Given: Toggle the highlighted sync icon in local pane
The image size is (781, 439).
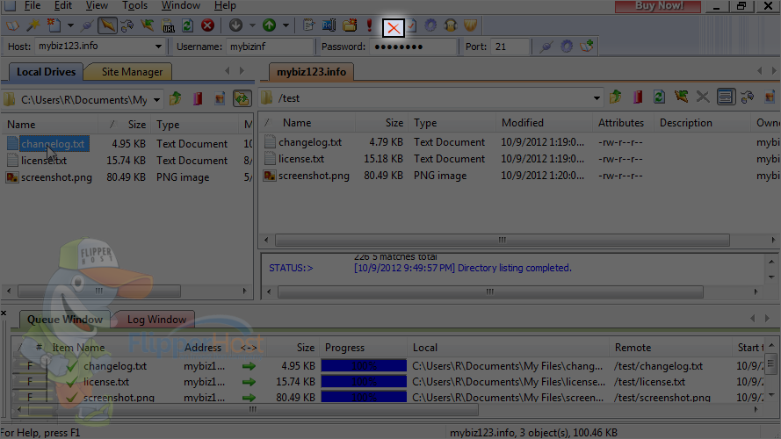Looking at the screenshot, I should click(x=242, y=98).
